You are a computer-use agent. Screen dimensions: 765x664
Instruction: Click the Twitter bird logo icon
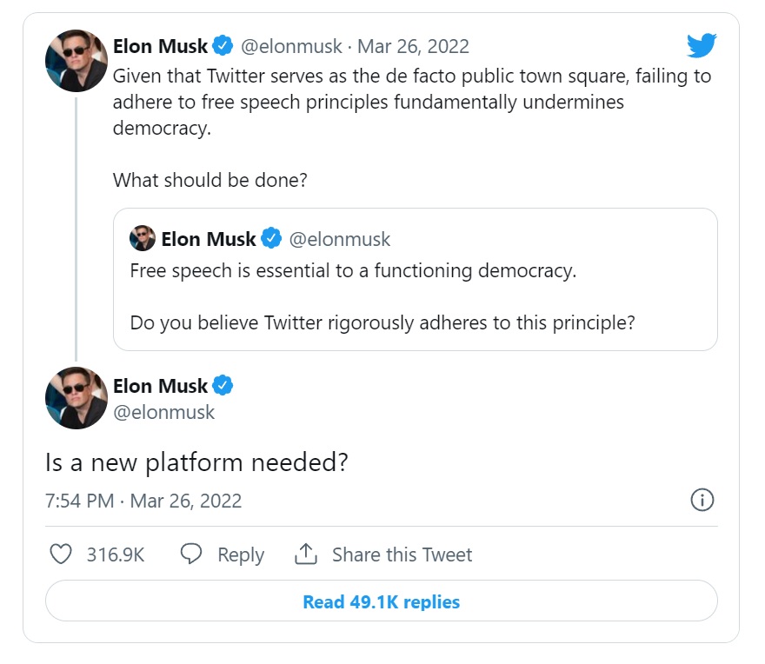701,45
